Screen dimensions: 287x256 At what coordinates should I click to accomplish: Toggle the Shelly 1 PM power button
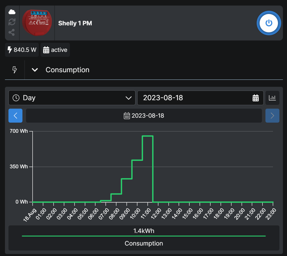point(269,23)
